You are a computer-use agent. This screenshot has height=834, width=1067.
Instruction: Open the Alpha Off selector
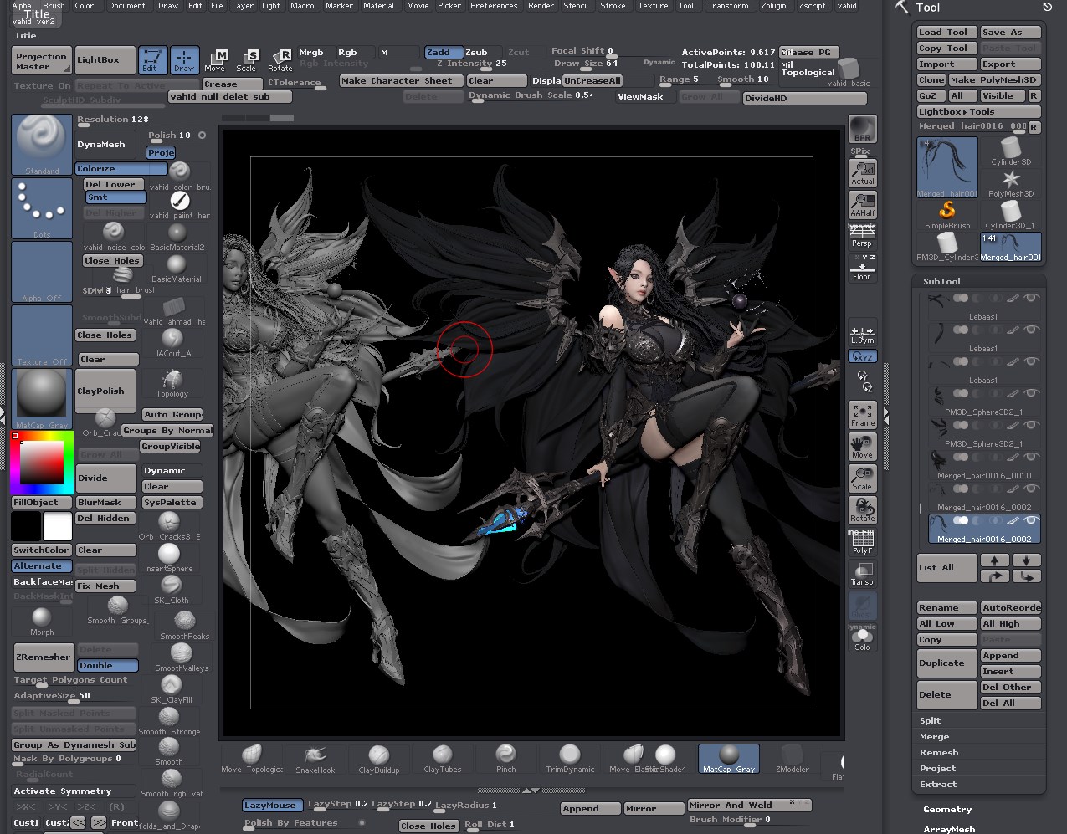click(x=42, y=272)
